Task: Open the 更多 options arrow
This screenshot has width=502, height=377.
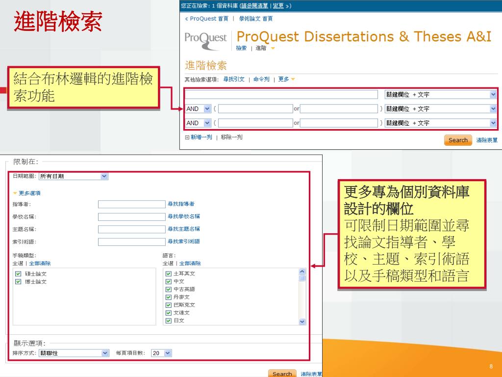Action: click(293, 79)
